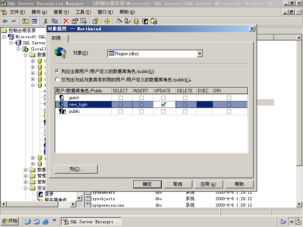Click the new_login user icon in grid
The width and height of the screenshot is (303, 227).
click(x=62, y=104)
